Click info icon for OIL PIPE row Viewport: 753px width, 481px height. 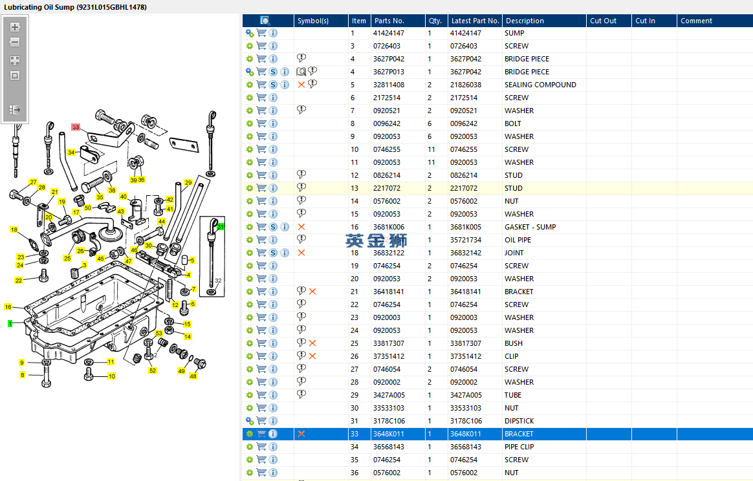273,240
